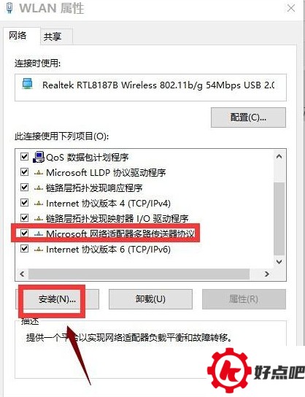The image size is (305, 397).
Task: Click the TCP/IPv6 protocol icon
Action: tap(39, 250)
